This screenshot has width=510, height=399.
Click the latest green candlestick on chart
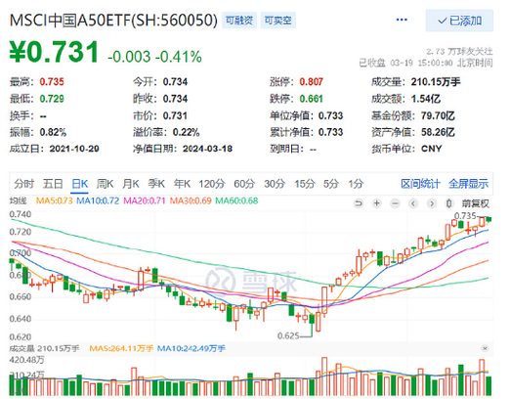coord(489,219)
